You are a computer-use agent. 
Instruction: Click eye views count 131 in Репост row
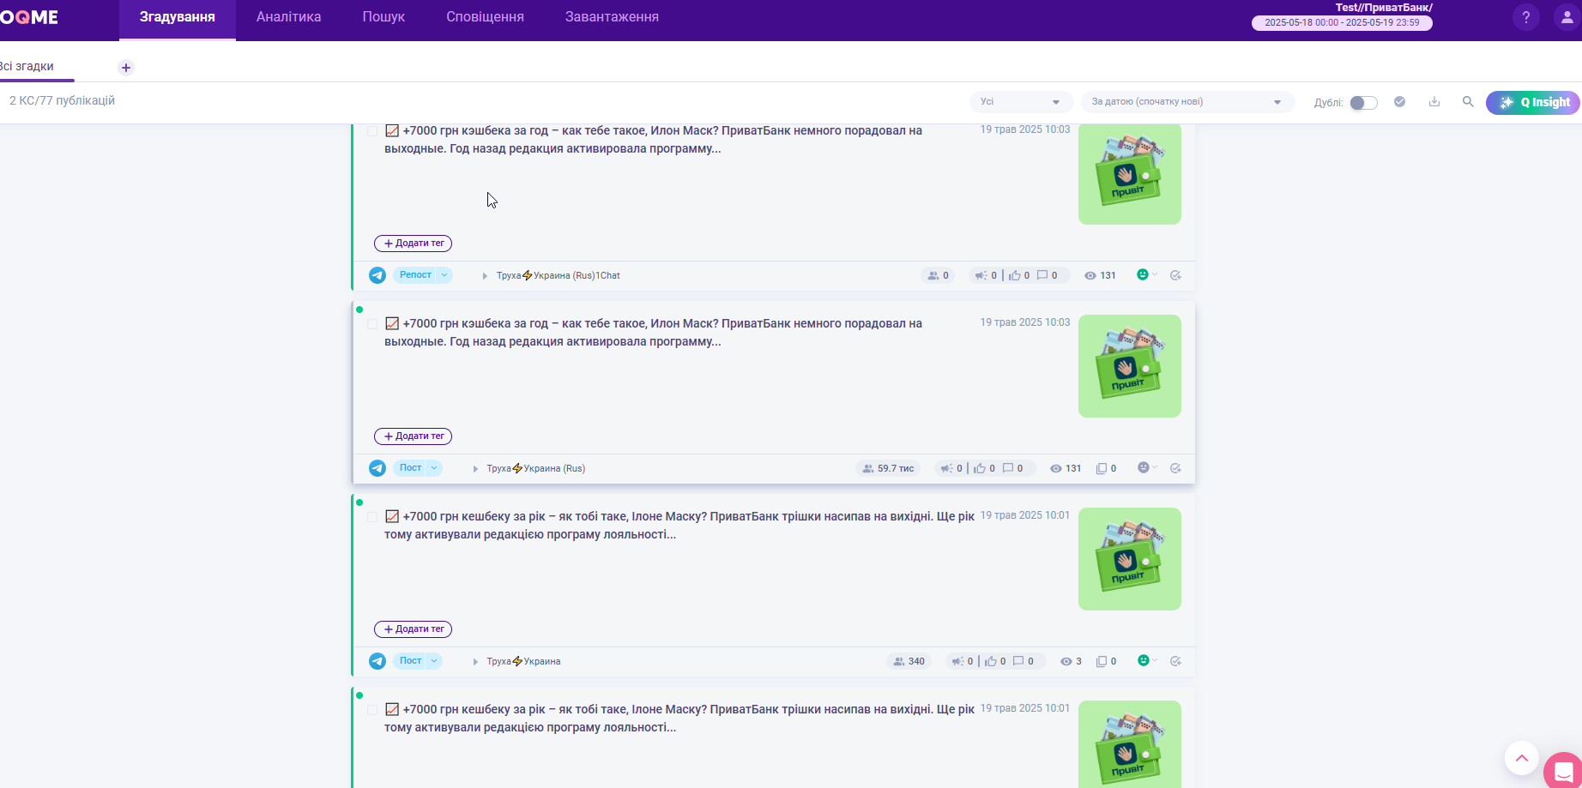coord(1100,275)
